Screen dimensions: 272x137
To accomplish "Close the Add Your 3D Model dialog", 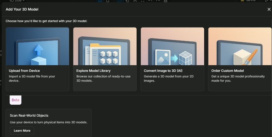I will click(269, 10).
